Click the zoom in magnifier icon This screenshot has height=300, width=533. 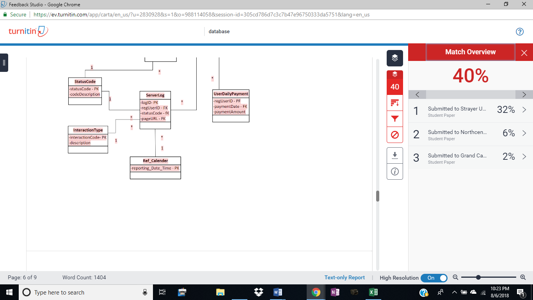[523, 277]
